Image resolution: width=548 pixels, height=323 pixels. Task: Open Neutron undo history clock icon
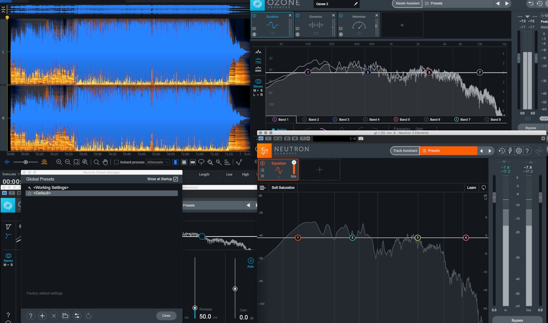pos(502,151)
